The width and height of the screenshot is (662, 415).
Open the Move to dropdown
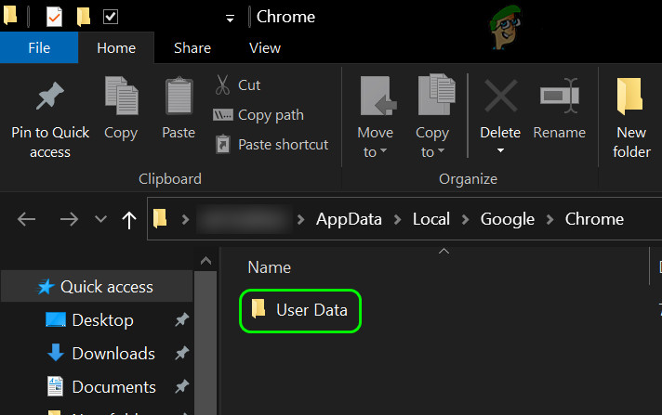coord(375,152)
